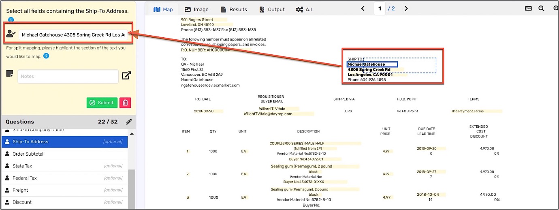The height and width of the screenshot is (210, 559).
Task: Click the Notes text field
Action: [x=68, y=76]
